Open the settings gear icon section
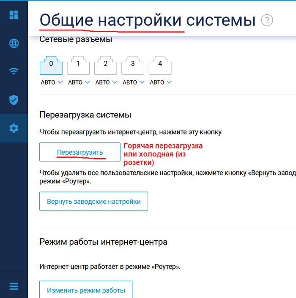 click(x=14, y=128)
